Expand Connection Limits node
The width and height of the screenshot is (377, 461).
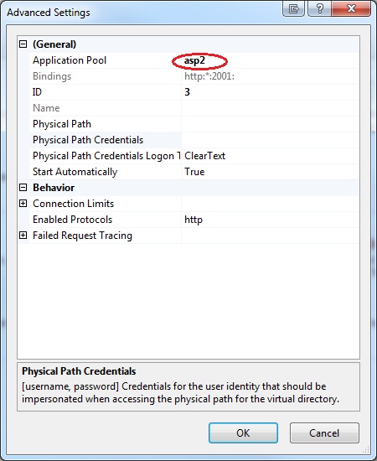(x=23, y=204)
